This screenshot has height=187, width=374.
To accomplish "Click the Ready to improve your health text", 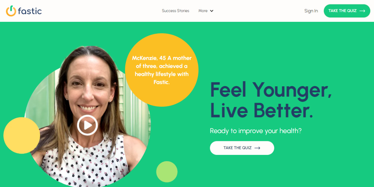I will [x=256, y=131].
